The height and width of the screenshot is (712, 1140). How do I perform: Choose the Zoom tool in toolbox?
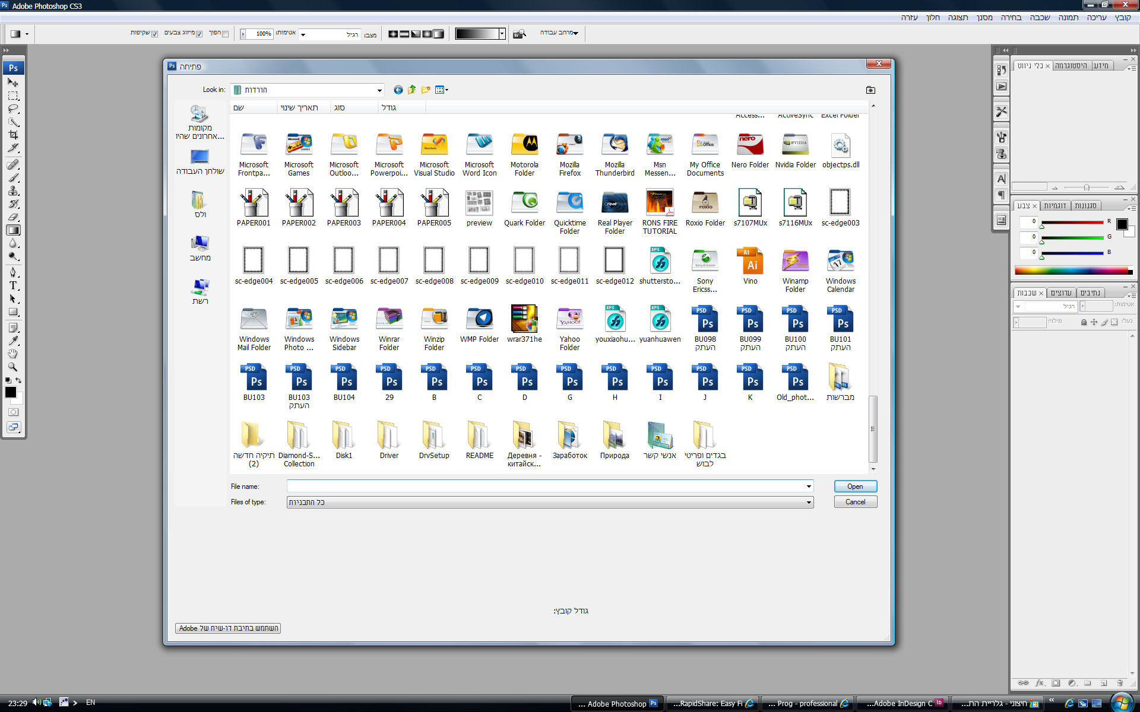point(13,367)
